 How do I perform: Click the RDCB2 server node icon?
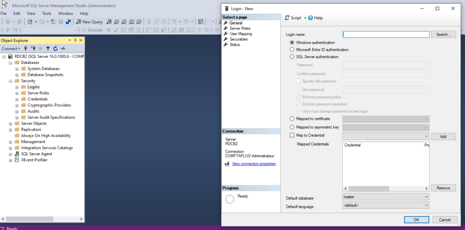point(10,56)
